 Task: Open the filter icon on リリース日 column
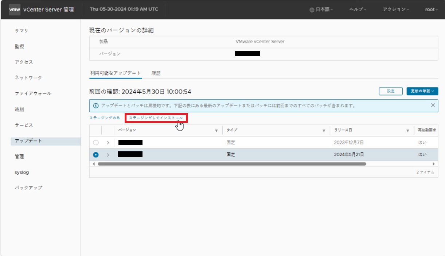click(407, 130)
